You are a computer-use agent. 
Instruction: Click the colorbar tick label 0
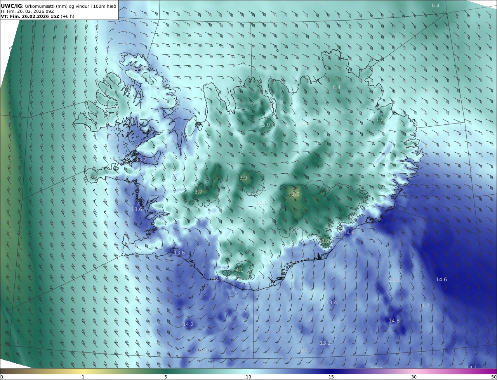(x=2, y=377)
